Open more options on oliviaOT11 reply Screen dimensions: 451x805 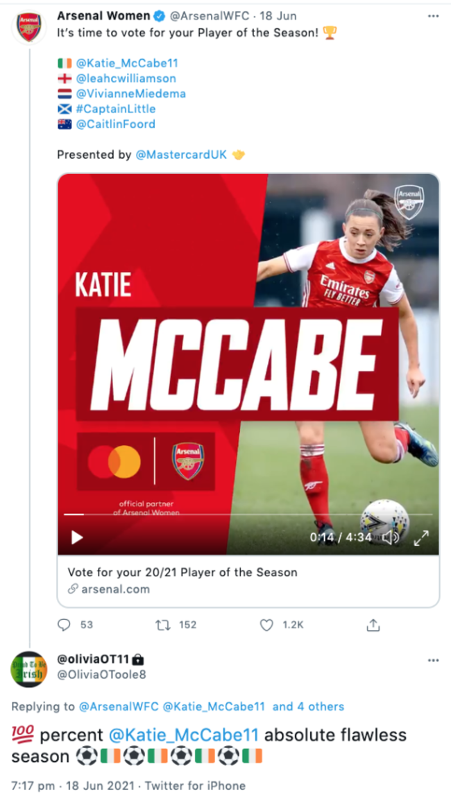(434, 660)
